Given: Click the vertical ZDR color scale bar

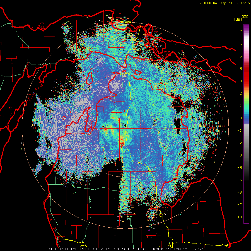Looking at the screenshot, I should point(246,124).
